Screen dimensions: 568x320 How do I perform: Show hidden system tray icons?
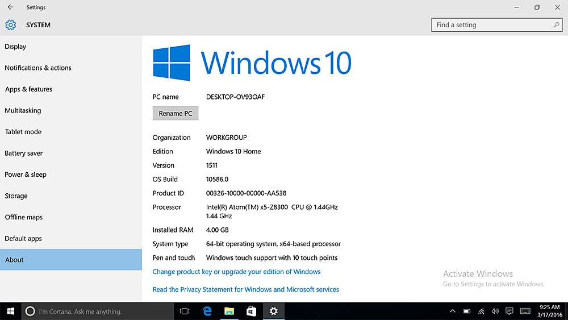pos(453,311)
